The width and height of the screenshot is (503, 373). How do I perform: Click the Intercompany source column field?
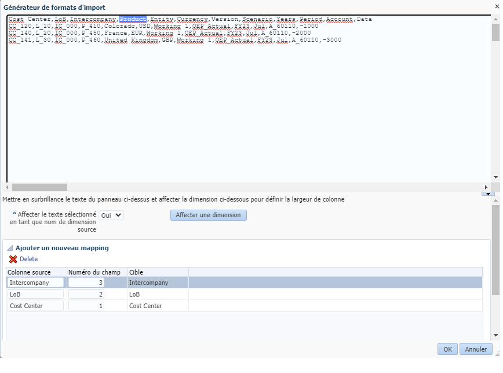(x=35, y=283)
